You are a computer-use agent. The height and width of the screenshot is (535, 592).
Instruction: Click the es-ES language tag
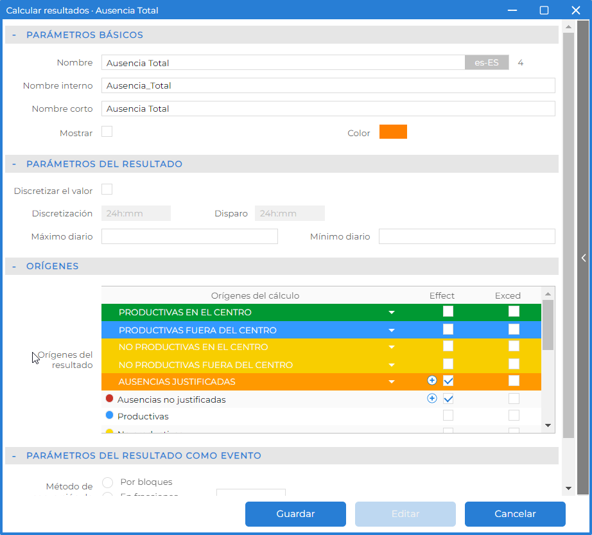(x=487, y=63)
